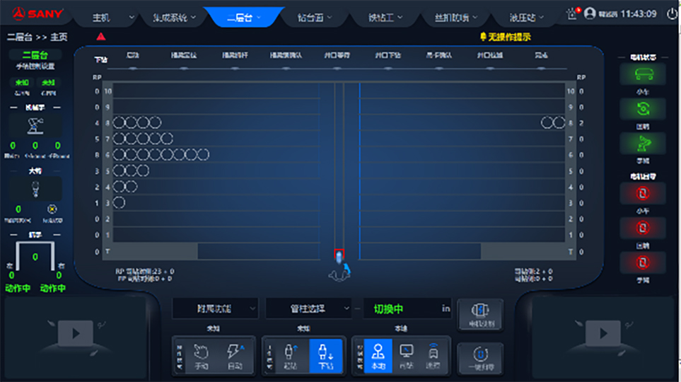The height and width of the screenshot is (382, 681).
Task: Click the red warning triangle alarm icon
Action: click(x=101, y=37)
